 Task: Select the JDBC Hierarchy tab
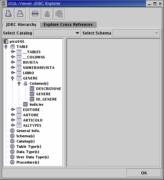tap(21, 25)
